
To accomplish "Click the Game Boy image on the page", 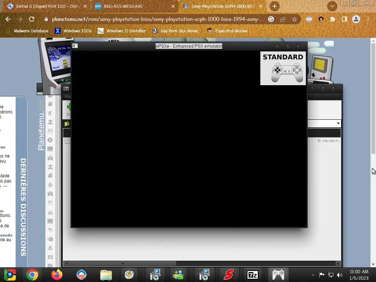I will [321, 68].
